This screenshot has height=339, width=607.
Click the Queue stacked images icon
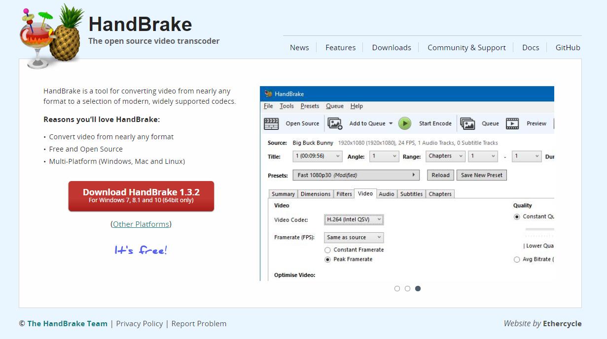pyautogui.click(x=467, y=123)
